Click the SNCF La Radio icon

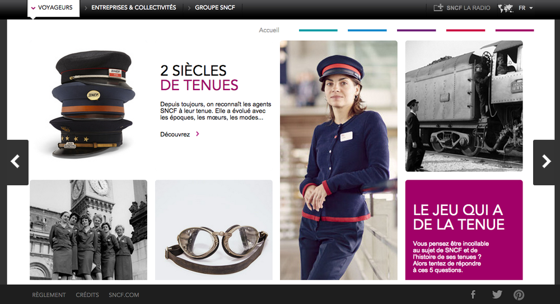pos(438,7)
